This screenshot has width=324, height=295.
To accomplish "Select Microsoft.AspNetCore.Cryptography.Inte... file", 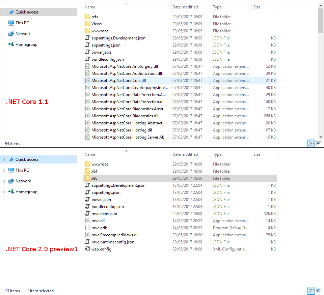I will (130, 88).
